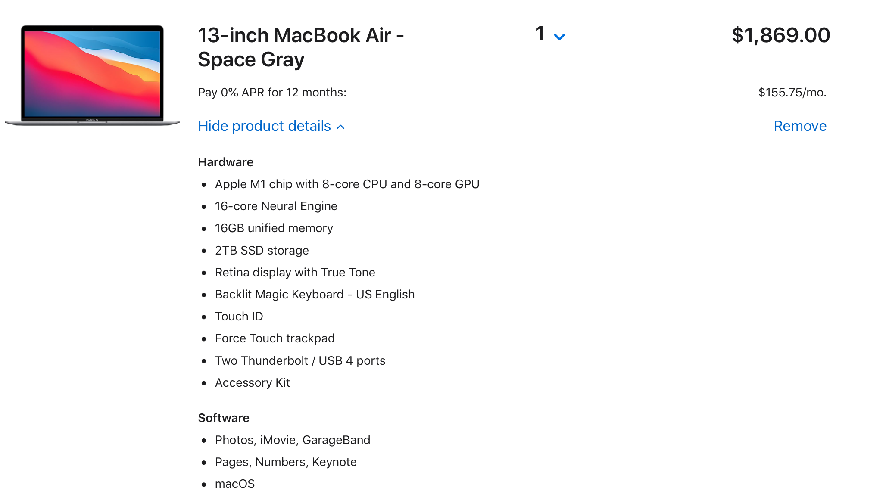Click the MacBook Air product image
The height and width of the screenshot is (503, 886).
[92, 75]
